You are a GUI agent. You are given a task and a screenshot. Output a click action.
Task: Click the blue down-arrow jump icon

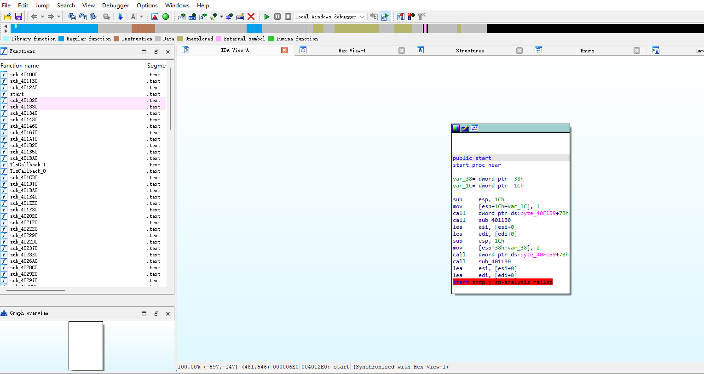(120, 17)
